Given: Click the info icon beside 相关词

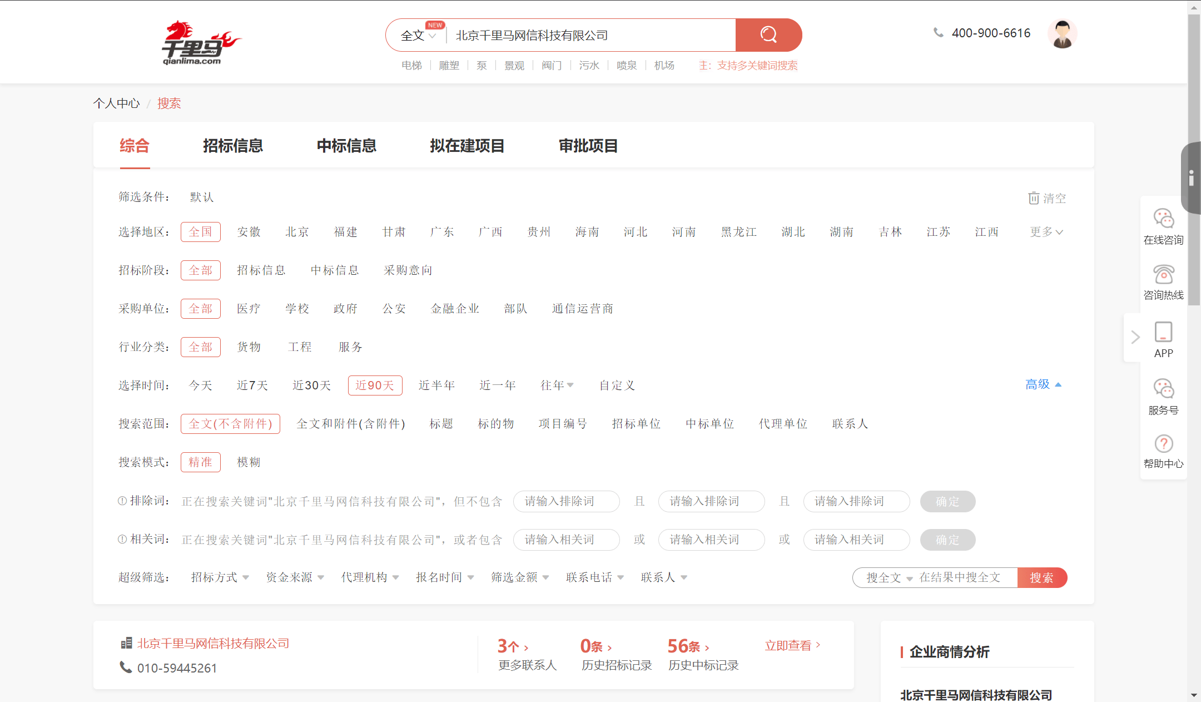Looking at the screenshot, I should point(122,539).
